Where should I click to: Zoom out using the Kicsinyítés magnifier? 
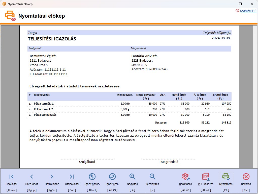tap(152, 179)
